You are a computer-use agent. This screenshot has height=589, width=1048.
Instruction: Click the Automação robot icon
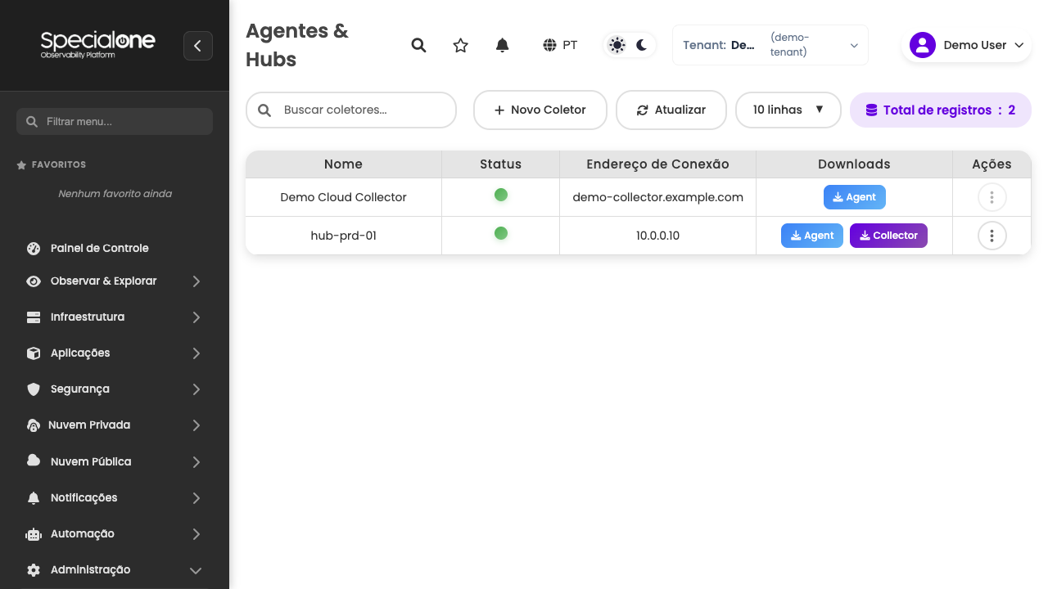pos(34,534)
